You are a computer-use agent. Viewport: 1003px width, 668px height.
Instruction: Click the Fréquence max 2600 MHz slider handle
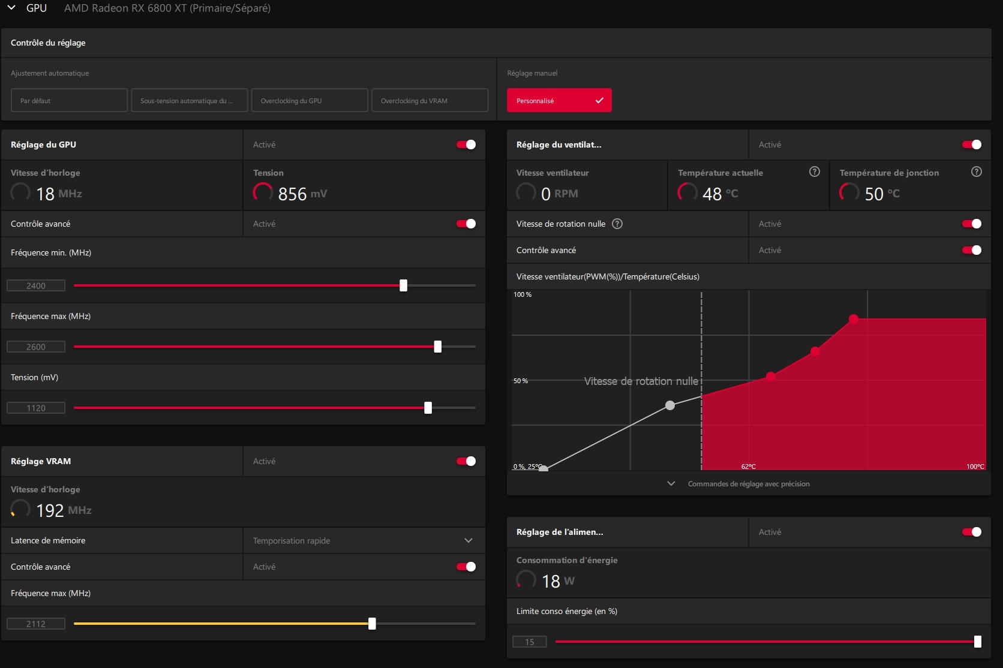click(437, 347)
